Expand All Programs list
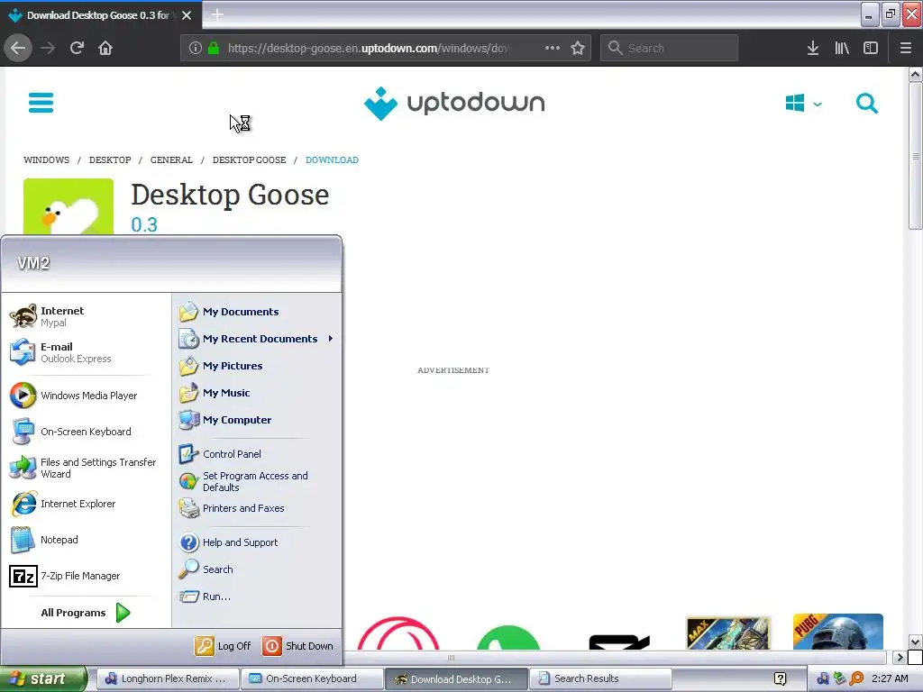Screen dimensions: 923x692 pyautogui.click(x=86, y=613)
